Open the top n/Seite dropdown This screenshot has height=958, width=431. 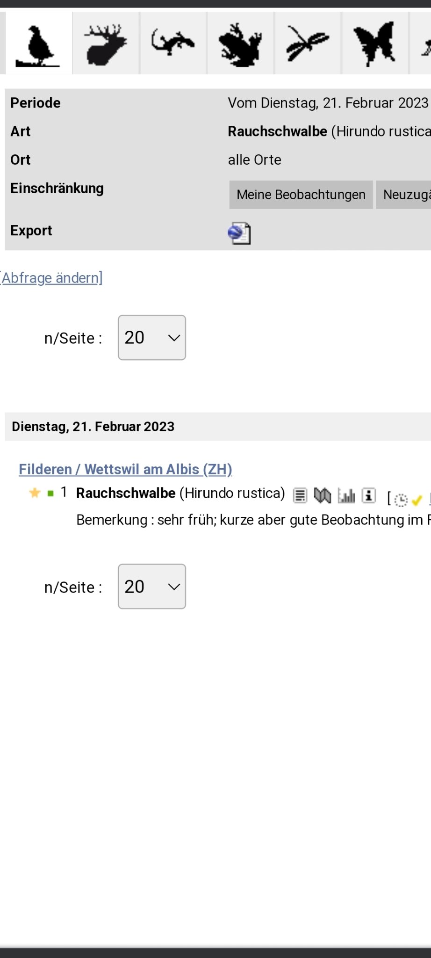coord(152,338)
